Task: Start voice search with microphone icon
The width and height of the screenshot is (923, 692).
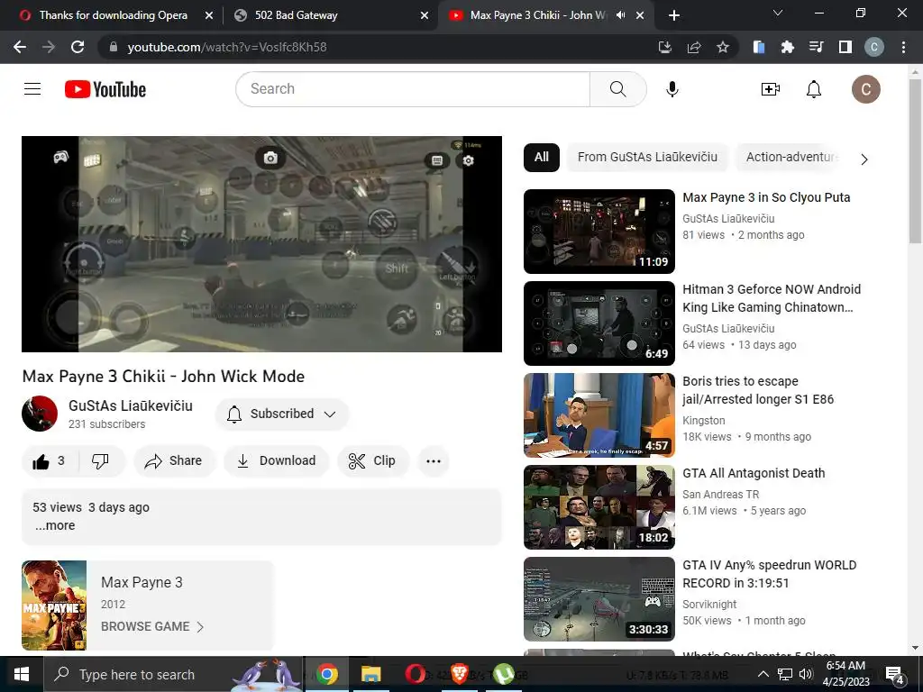Action: (x=672, y=89)
